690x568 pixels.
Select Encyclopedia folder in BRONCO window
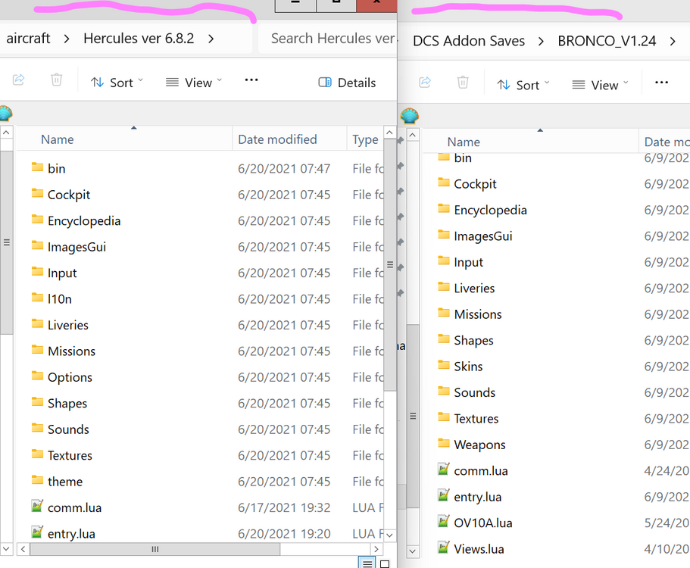(x=490, y=210)
